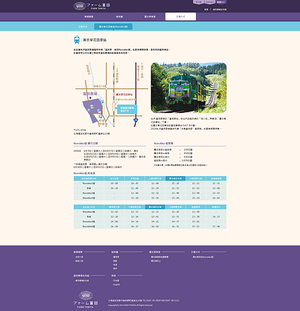
Task: Click the blue train icon beside the heading
Action: coord(77,40)
